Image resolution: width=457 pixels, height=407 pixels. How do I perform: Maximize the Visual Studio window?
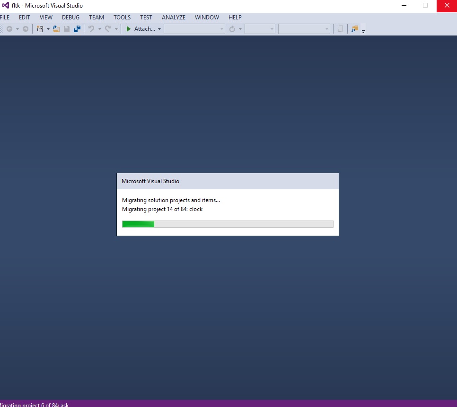point(425,6)
